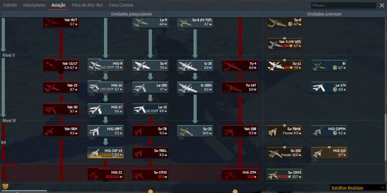Screen dimensions: 387x193
Task: Expand the MiG-9 aircraft group folder
Action: pyautogui.click(x=105, y=65)
